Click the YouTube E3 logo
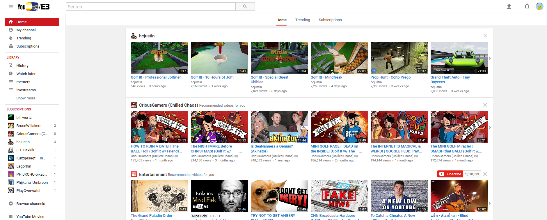 tap(33, 7)
